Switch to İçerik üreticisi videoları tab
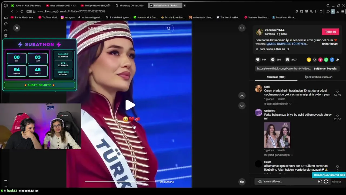This screenshot has width=346, height=195. 319,77
